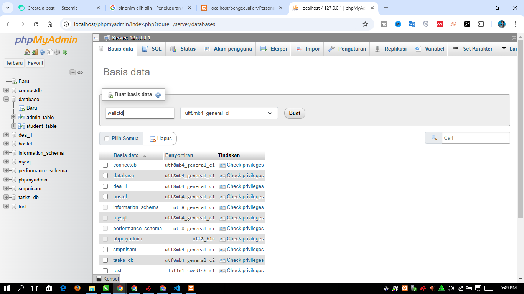The height and width of the screenshot is (294, 524).
Task: Reload navigation panel with green refresh icon
Action: pyautogui.click(x=65, y=52)
